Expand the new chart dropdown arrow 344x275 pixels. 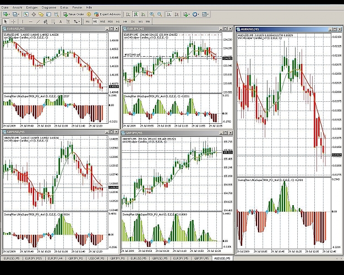(9, 14)
